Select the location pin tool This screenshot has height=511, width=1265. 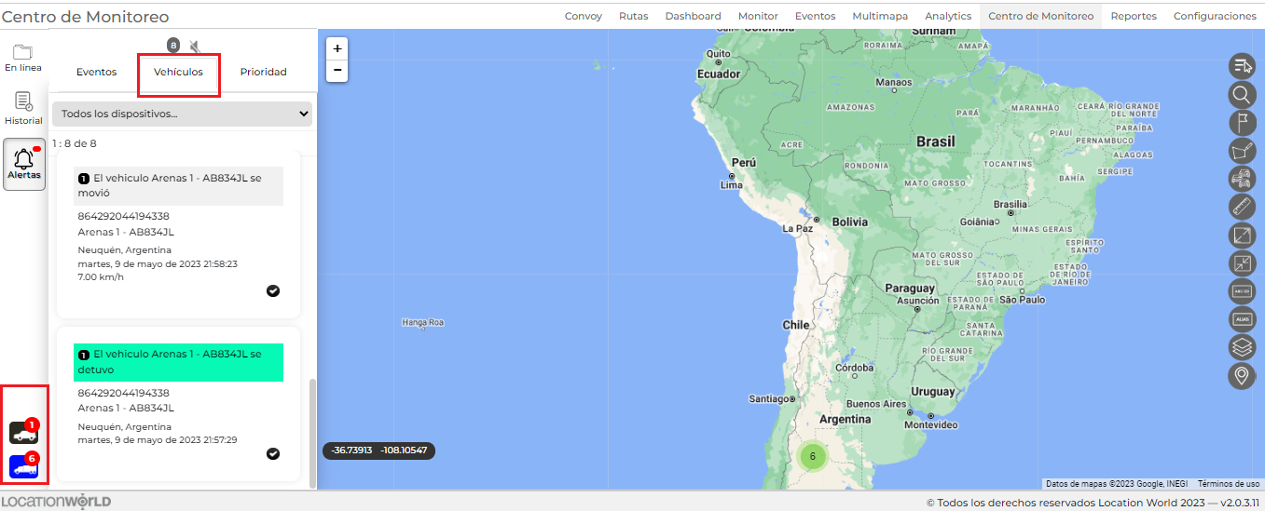pyautogui.click(x=1242, y=375)
